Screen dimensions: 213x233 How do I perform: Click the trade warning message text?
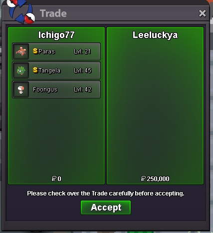click(x=106, y=193)
